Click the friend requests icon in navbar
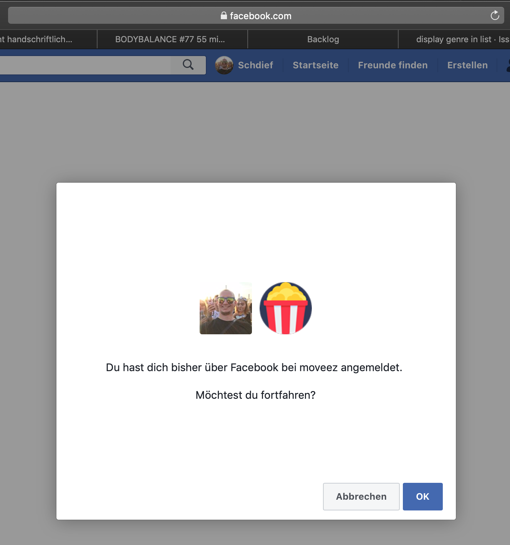This screenshot has width=510, height=545. tap(508, 65)
